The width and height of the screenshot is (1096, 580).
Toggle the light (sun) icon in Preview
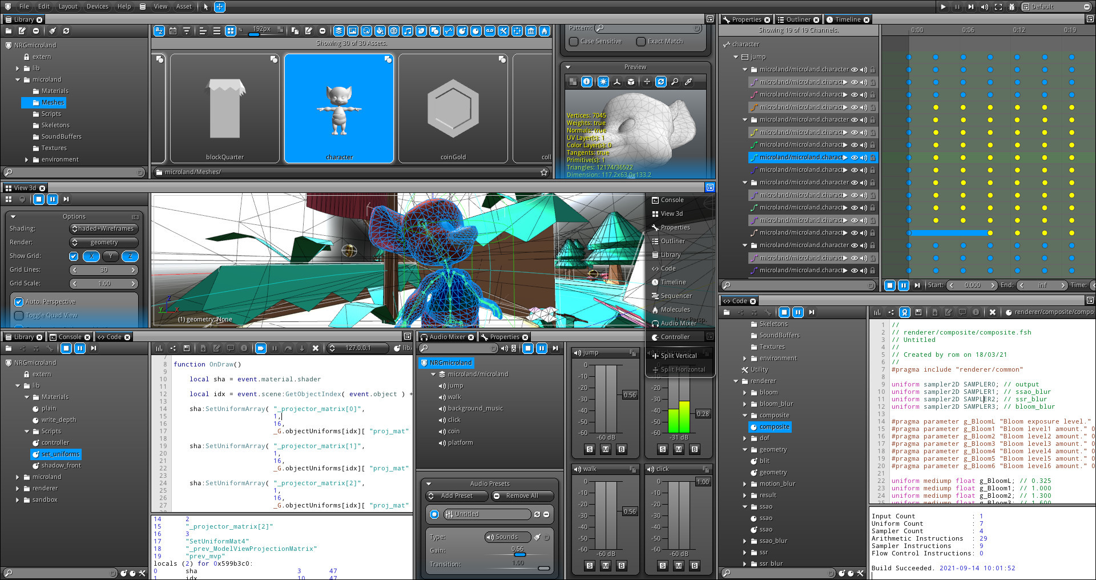pyautogui.click(x=603, y=82)
